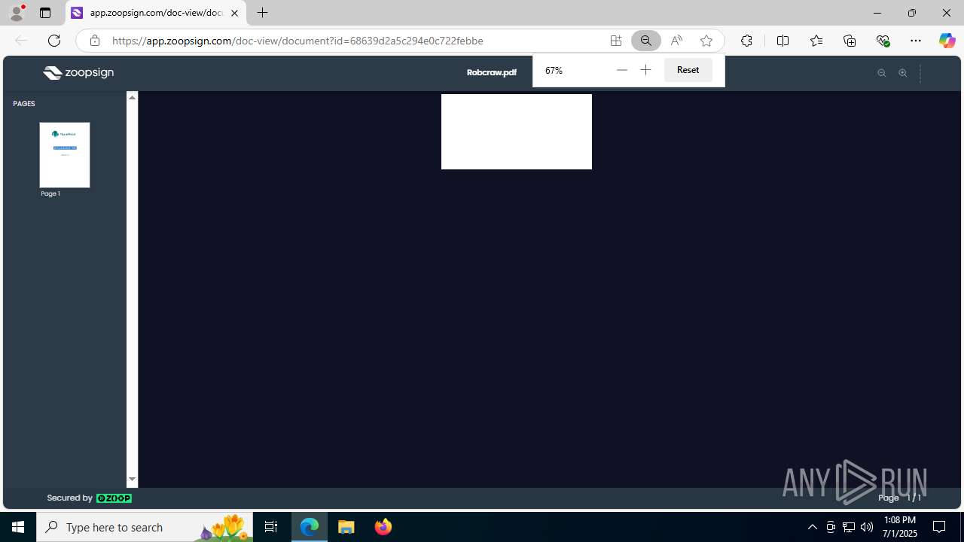964x542 pixels.
Task: Decrease browser zoom with minus button
Action: tap(621, 70)
